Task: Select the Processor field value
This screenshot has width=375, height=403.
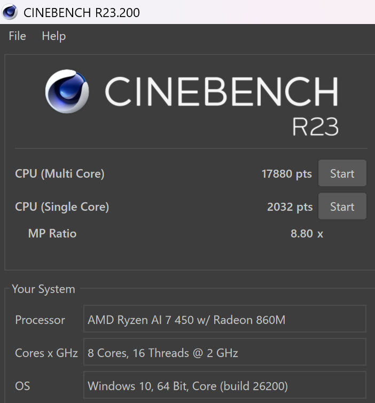Action: 224,319
